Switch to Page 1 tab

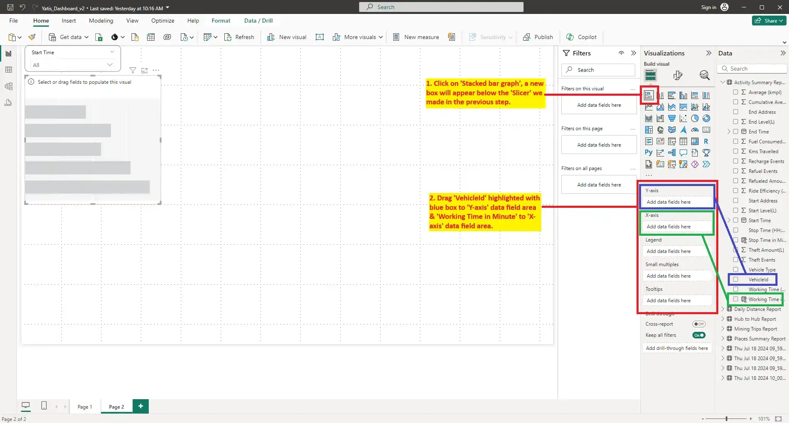coord(85,407)
